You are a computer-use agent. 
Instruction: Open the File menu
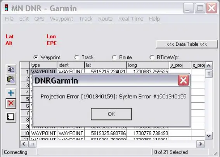click(x=9, y=19)
